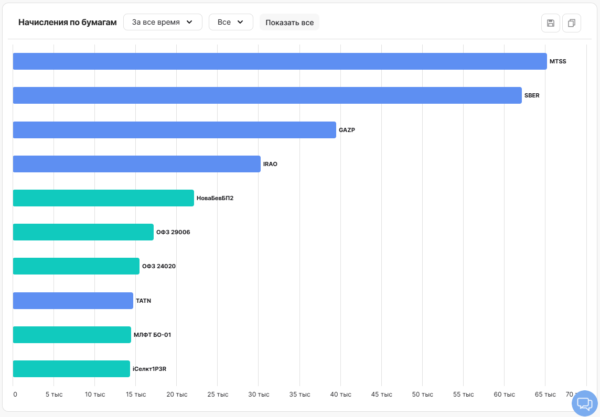Click the iСелкт1P3R green bar

click(71, 369)
